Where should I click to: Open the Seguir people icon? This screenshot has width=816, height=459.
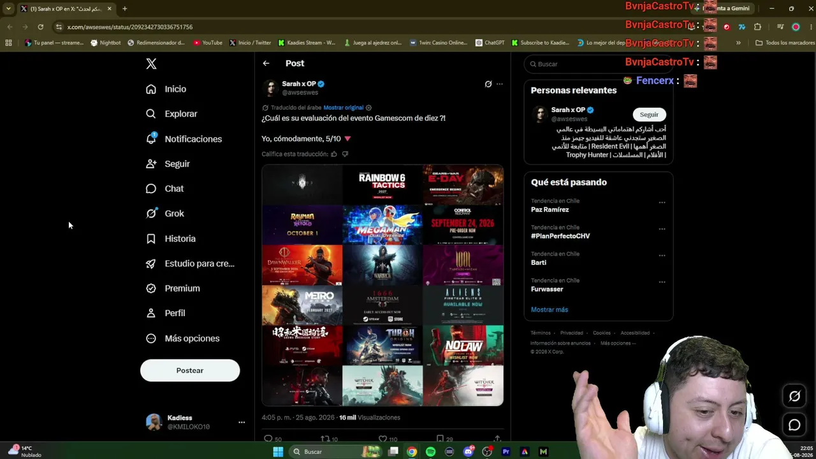[151, 164]
